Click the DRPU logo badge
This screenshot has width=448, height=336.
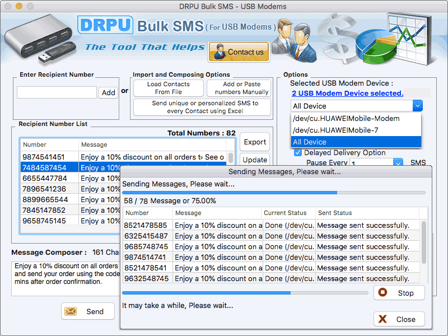pos(105,25)
